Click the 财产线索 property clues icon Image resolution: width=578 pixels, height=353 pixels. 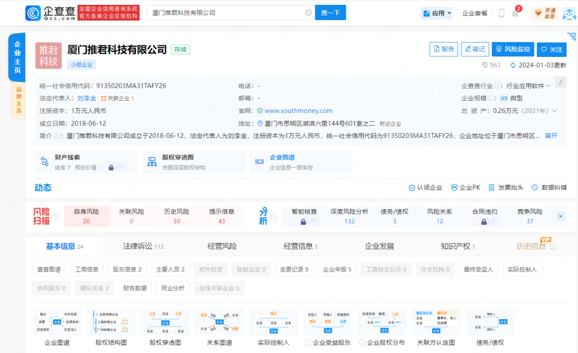[44, 162]
